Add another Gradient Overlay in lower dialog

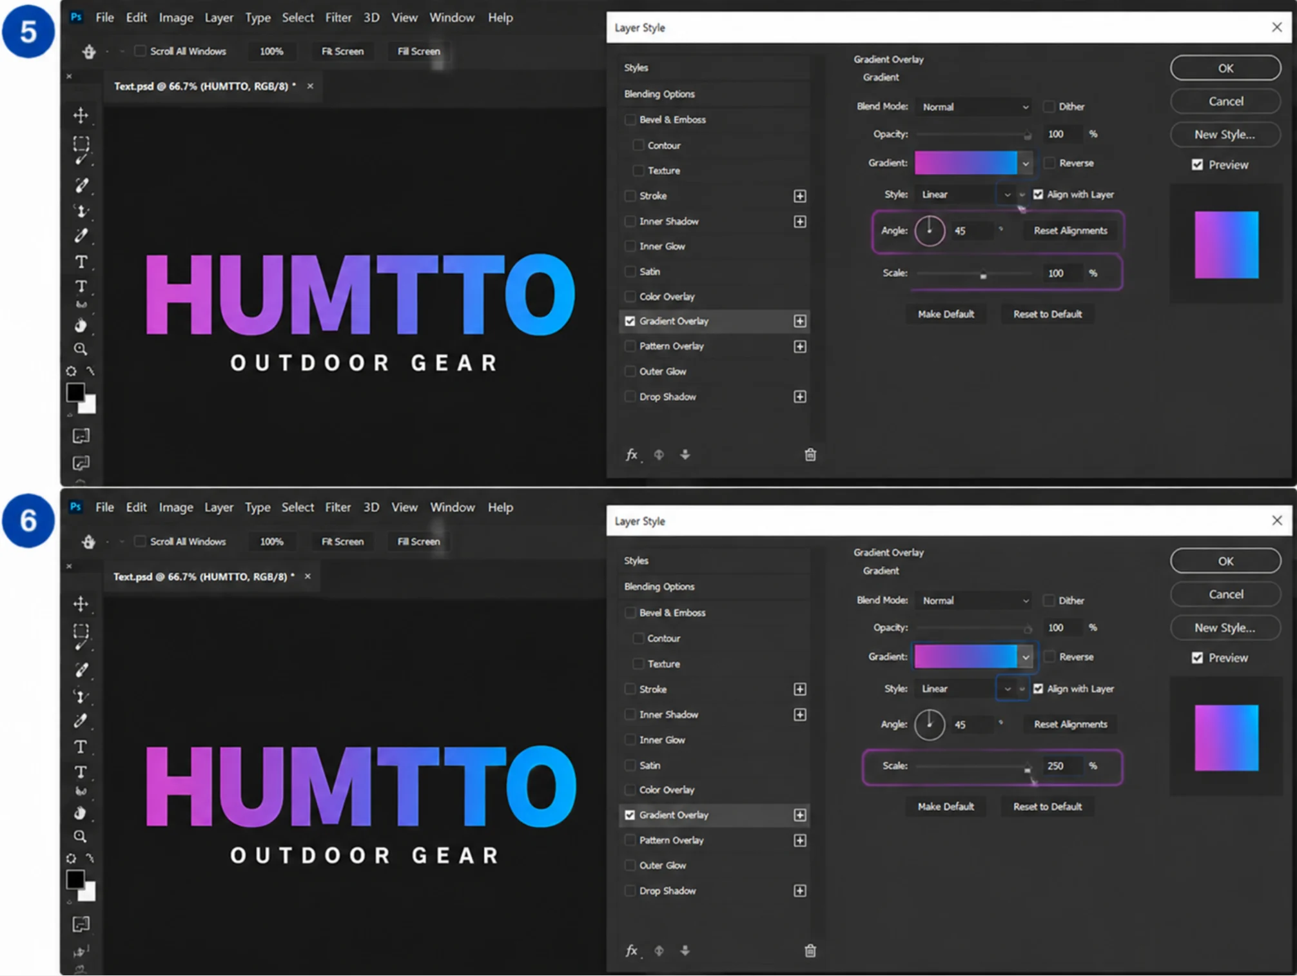point(800,815)
